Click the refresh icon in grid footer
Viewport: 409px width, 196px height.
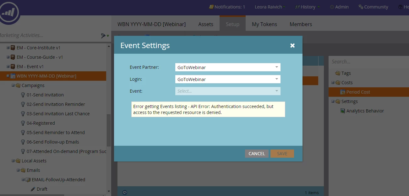point(124,193)
